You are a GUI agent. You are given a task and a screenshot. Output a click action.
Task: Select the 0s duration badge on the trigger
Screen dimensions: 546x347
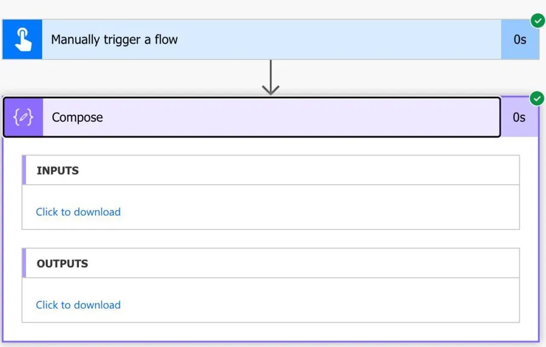tap(520, 40)
